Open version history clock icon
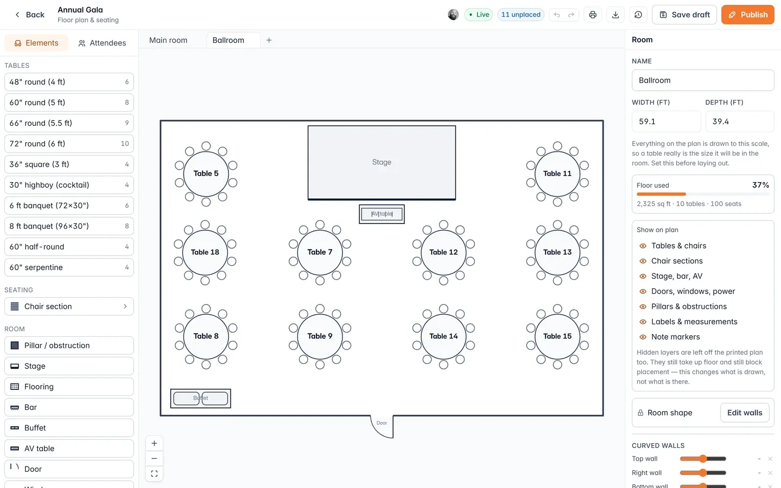Image resolution: width=781 pixels, height=488 pixels. (x=638, y=15)
